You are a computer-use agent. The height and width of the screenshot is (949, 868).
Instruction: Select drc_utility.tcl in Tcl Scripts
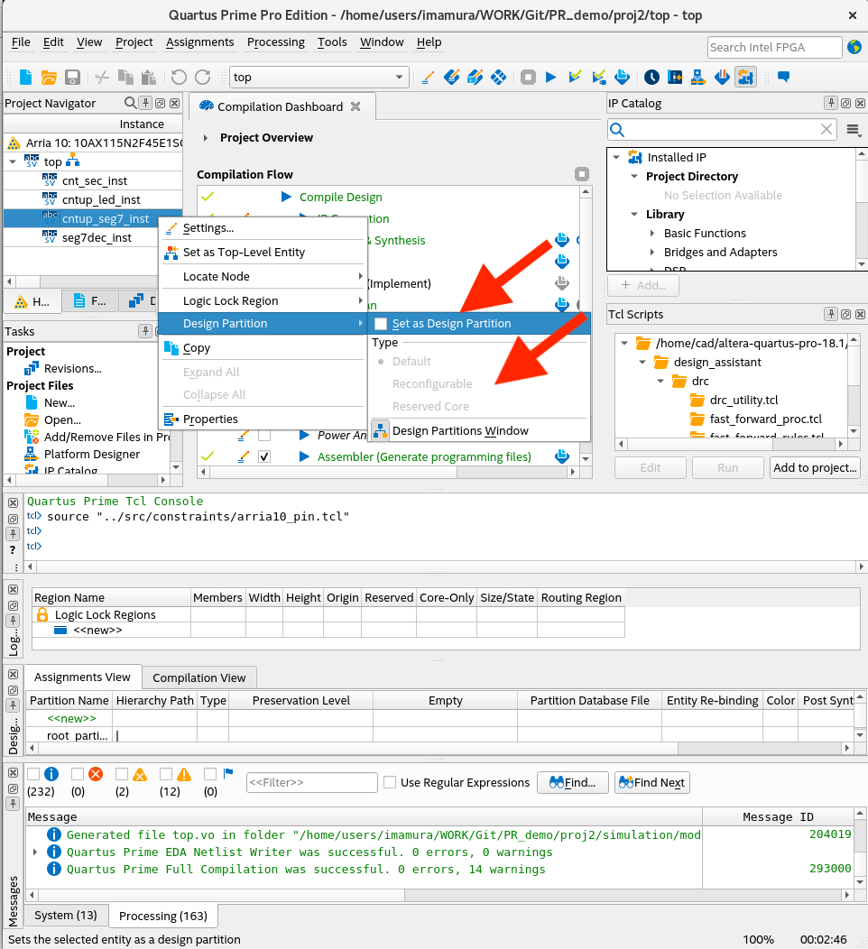(743, 400)
